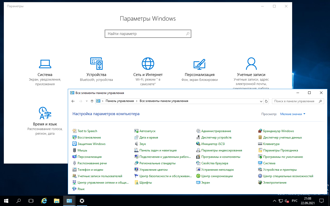
Task: Open Учетные записи пользователей link
Action: [100, 176]
